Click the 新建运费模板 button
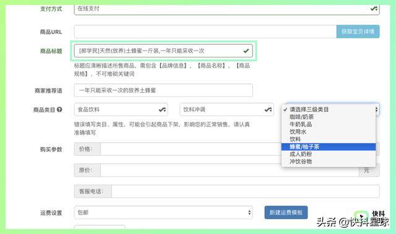The width and height of the screenshot is (396, 234). point(286,212)
